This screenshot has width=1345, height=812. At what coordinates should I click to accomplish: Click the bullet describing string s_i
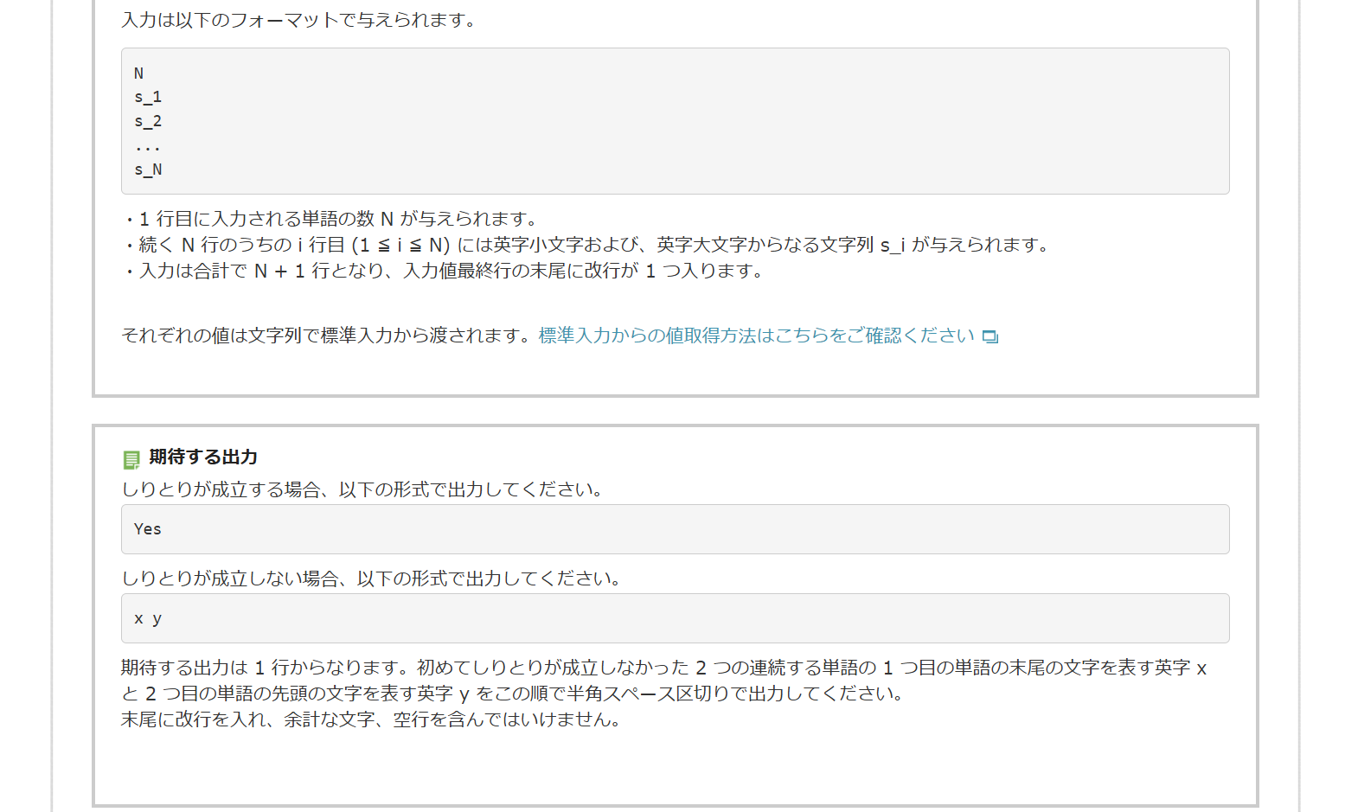(x=588, y=245)
